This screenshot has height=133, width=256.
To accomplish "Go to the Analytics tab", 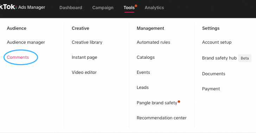I will [154, 8].
